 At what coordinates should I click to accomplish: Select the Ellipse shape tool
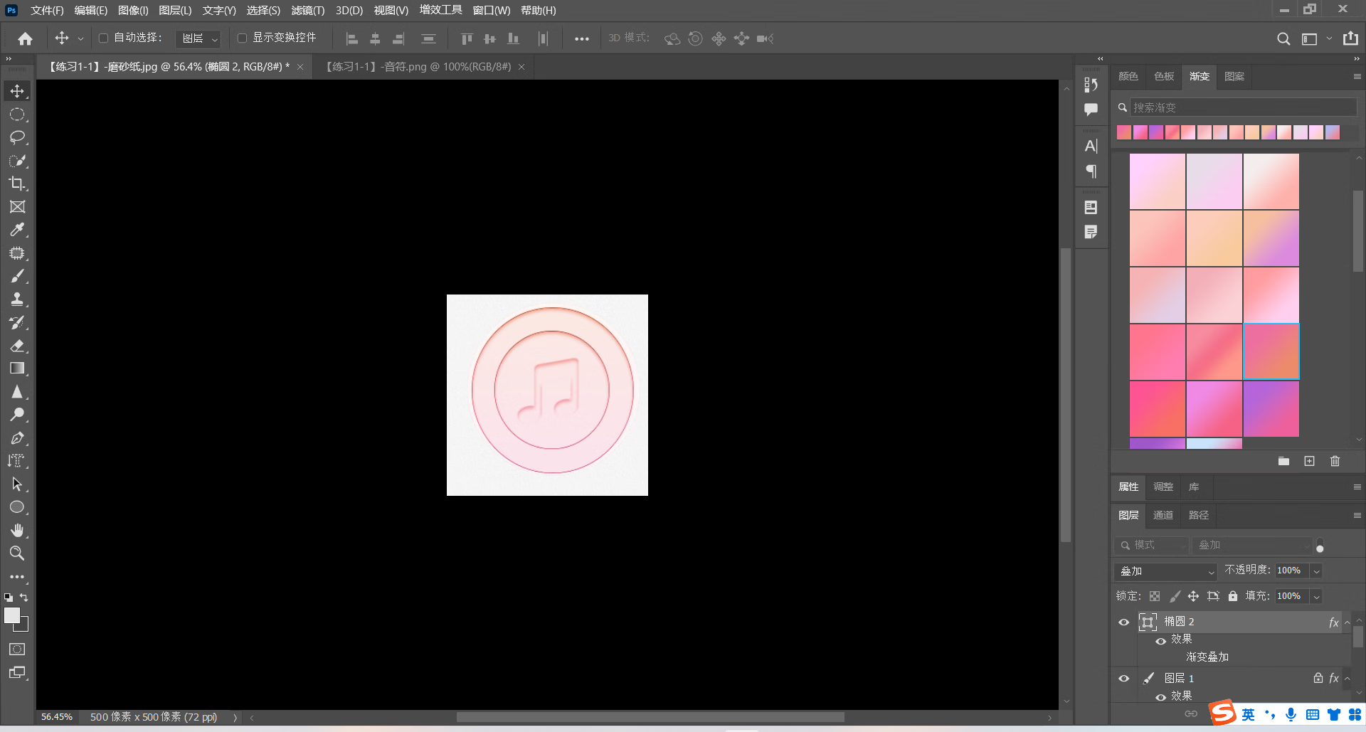(x=17, y=507)
